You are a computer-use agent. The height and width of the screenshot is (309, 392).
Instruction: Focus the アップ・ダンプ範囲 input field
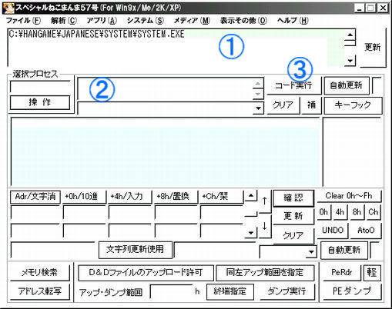[x=172, y=291]
